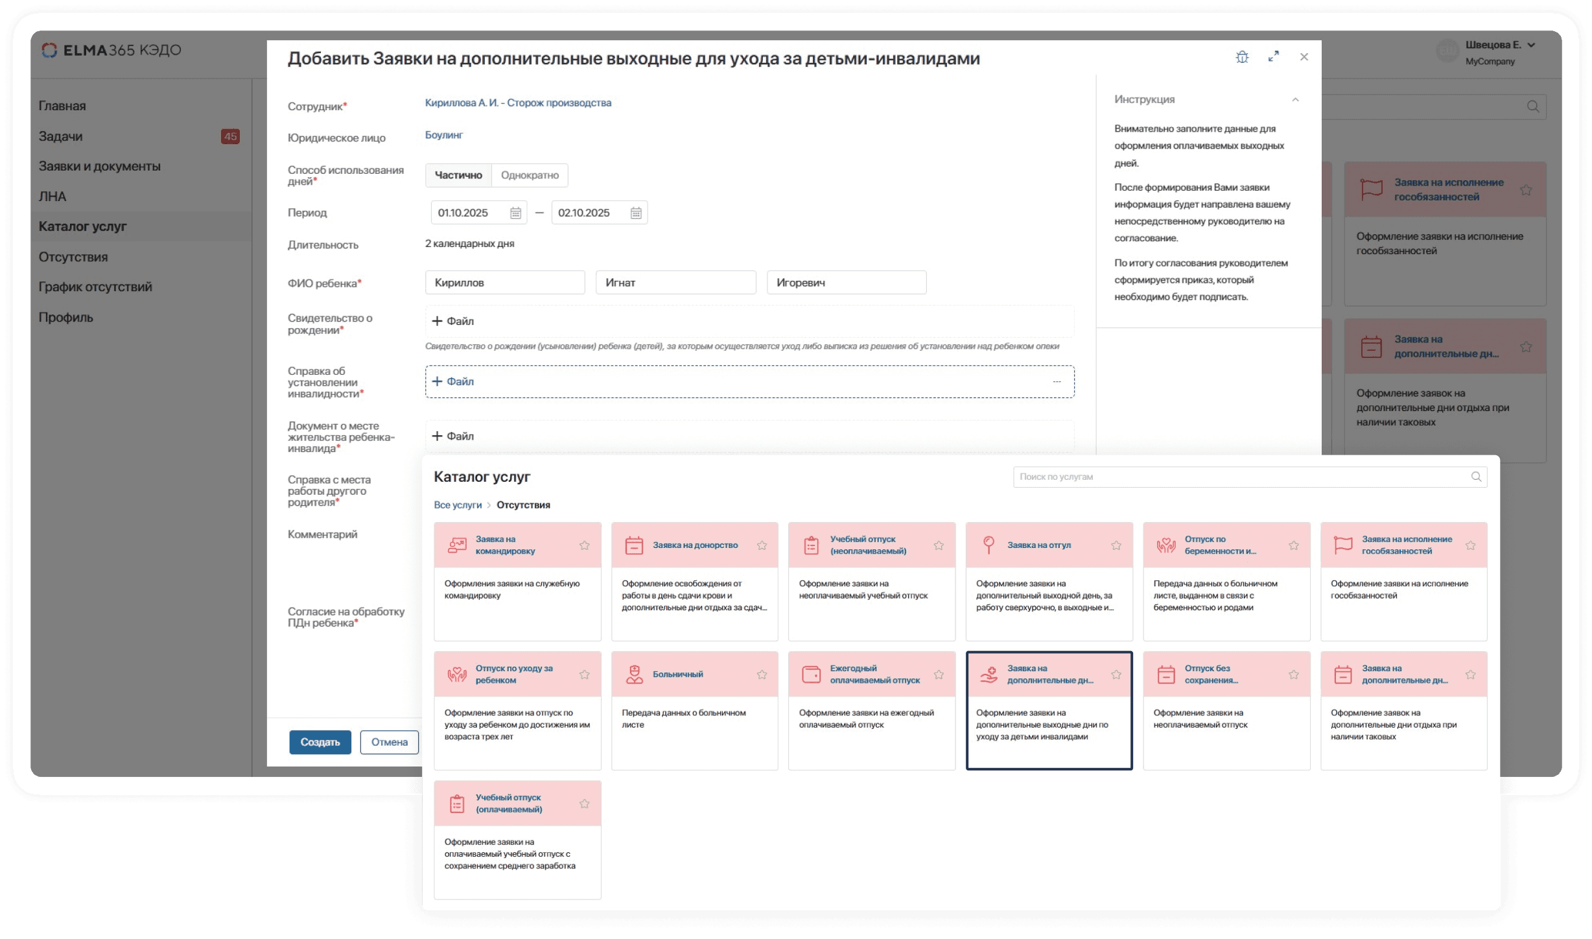Open the Ежегодный оплачиваемый отпуск card
This screenshot has width=1592, height=939.
point(874,674)
